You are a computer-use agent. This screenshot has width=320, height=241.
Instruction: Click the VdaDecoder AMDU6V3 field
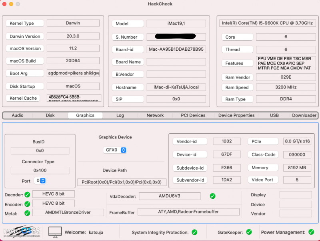click(170, 196)
